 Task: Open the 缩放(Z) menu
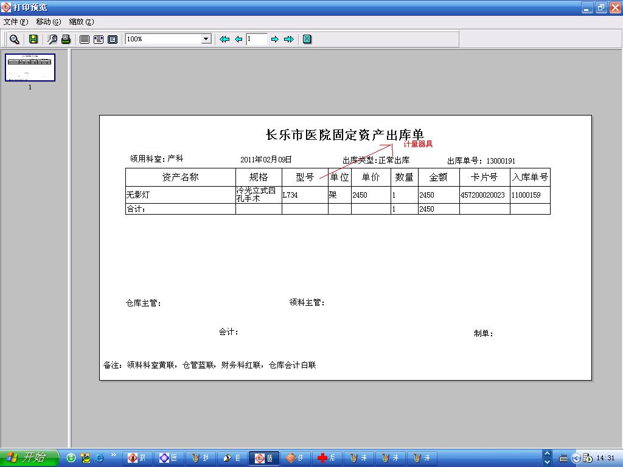point(82,22)
